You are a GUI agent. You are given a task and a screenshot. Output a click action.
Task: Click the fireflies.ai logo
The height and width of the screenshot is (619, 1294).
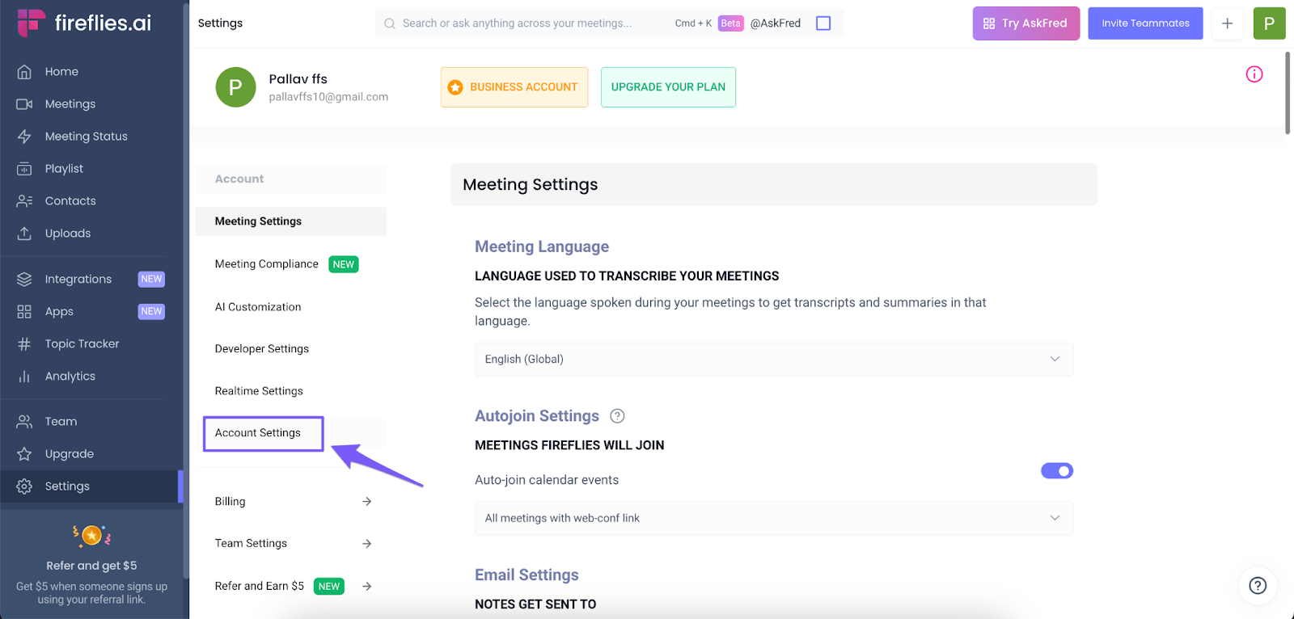tap(84, 23)
